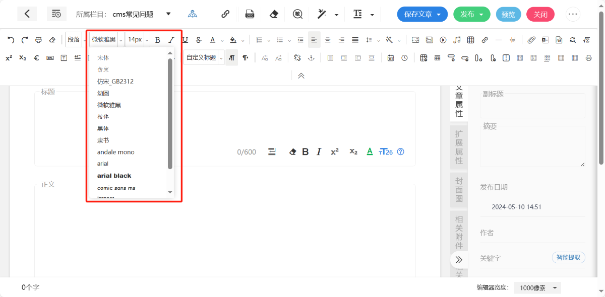The height and width of the screenshot is (297, 605).
Task: Click the paperclip attachment icon
Action: [x=531, y=40]
